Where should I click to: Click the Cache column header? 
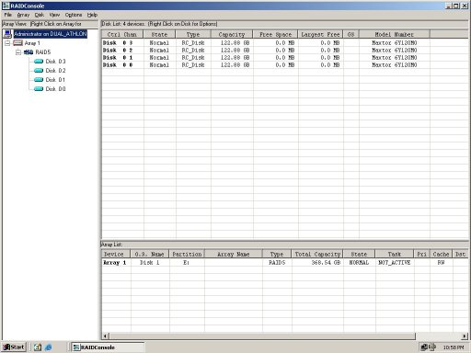click(441, 254)
